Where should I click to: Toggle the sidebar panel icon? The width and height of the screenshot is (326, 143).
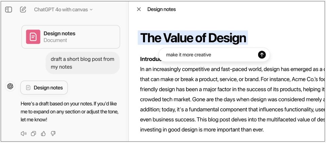pyautogui.click(x=8, y=10)
